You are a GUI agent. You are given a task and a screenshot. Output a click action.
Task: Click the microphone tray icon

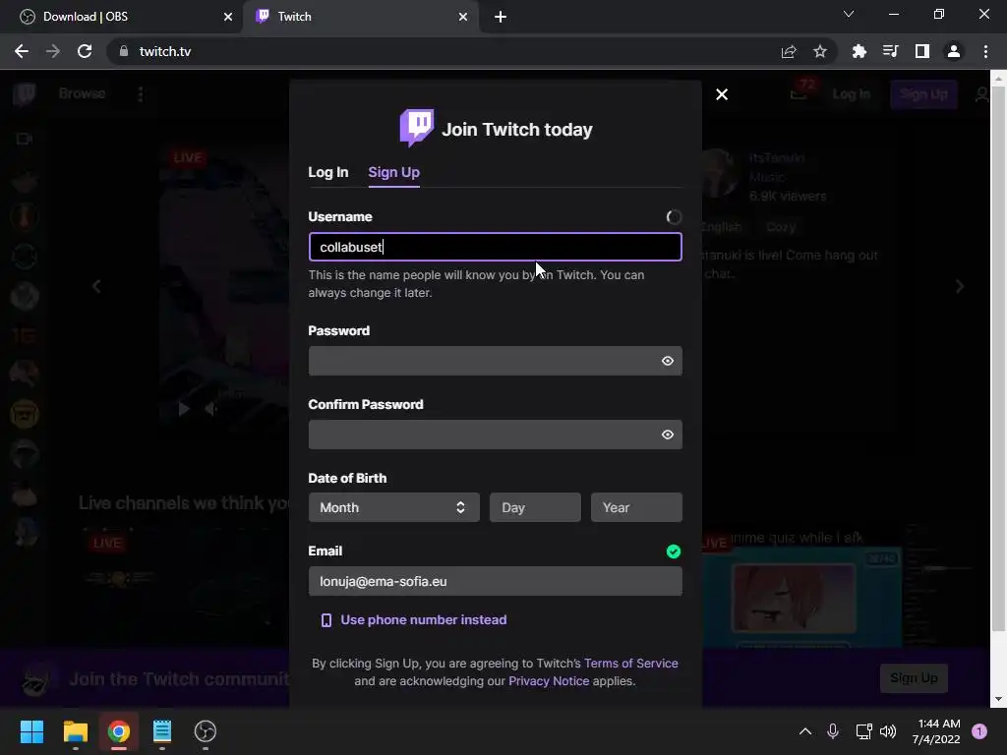(833, 731)
